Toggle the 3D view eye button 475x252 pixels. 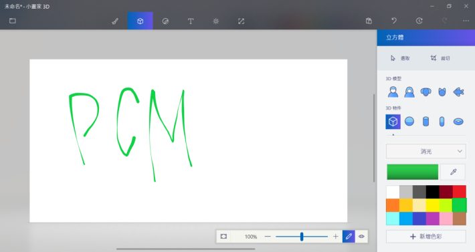pyautogui.click(x=361, y=237)
